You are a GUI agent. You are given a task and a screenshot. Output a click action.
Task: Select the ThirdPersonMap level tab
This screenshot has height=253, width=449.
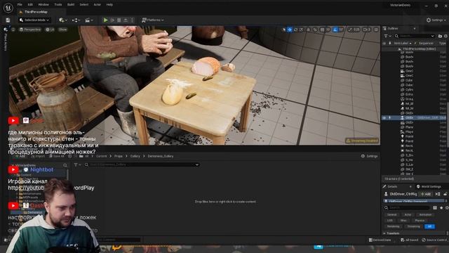(x=36, y=12)
